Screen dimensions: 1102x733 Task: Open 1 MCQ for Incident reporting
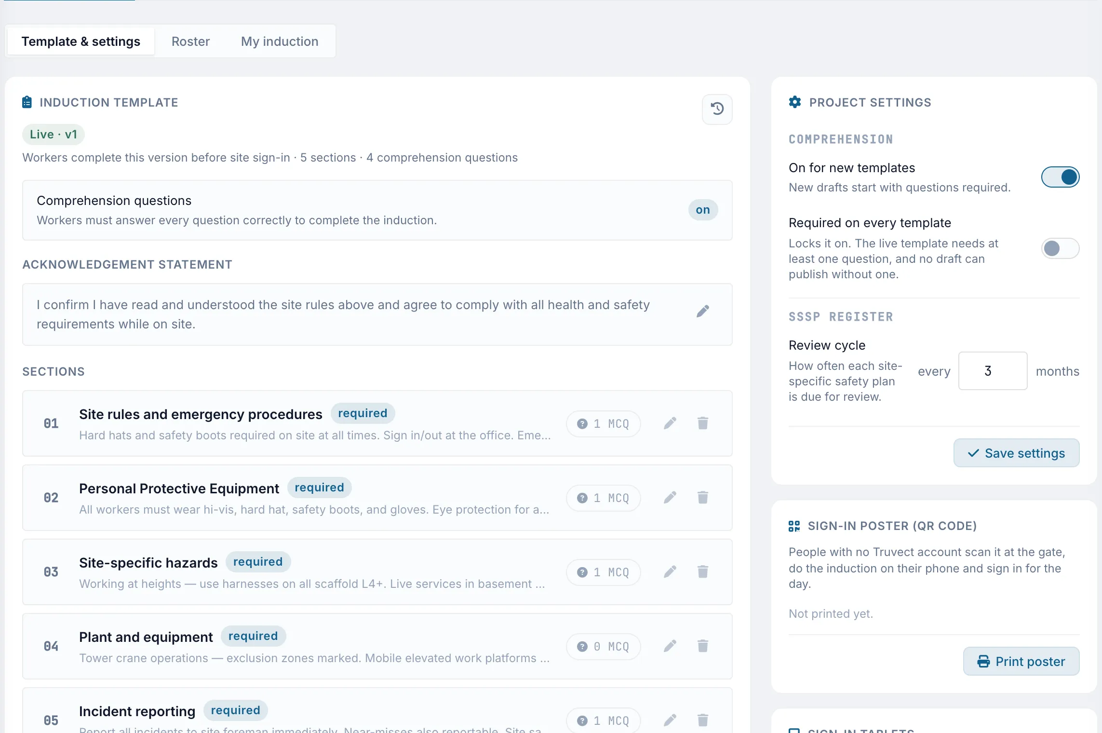point(603,721)
